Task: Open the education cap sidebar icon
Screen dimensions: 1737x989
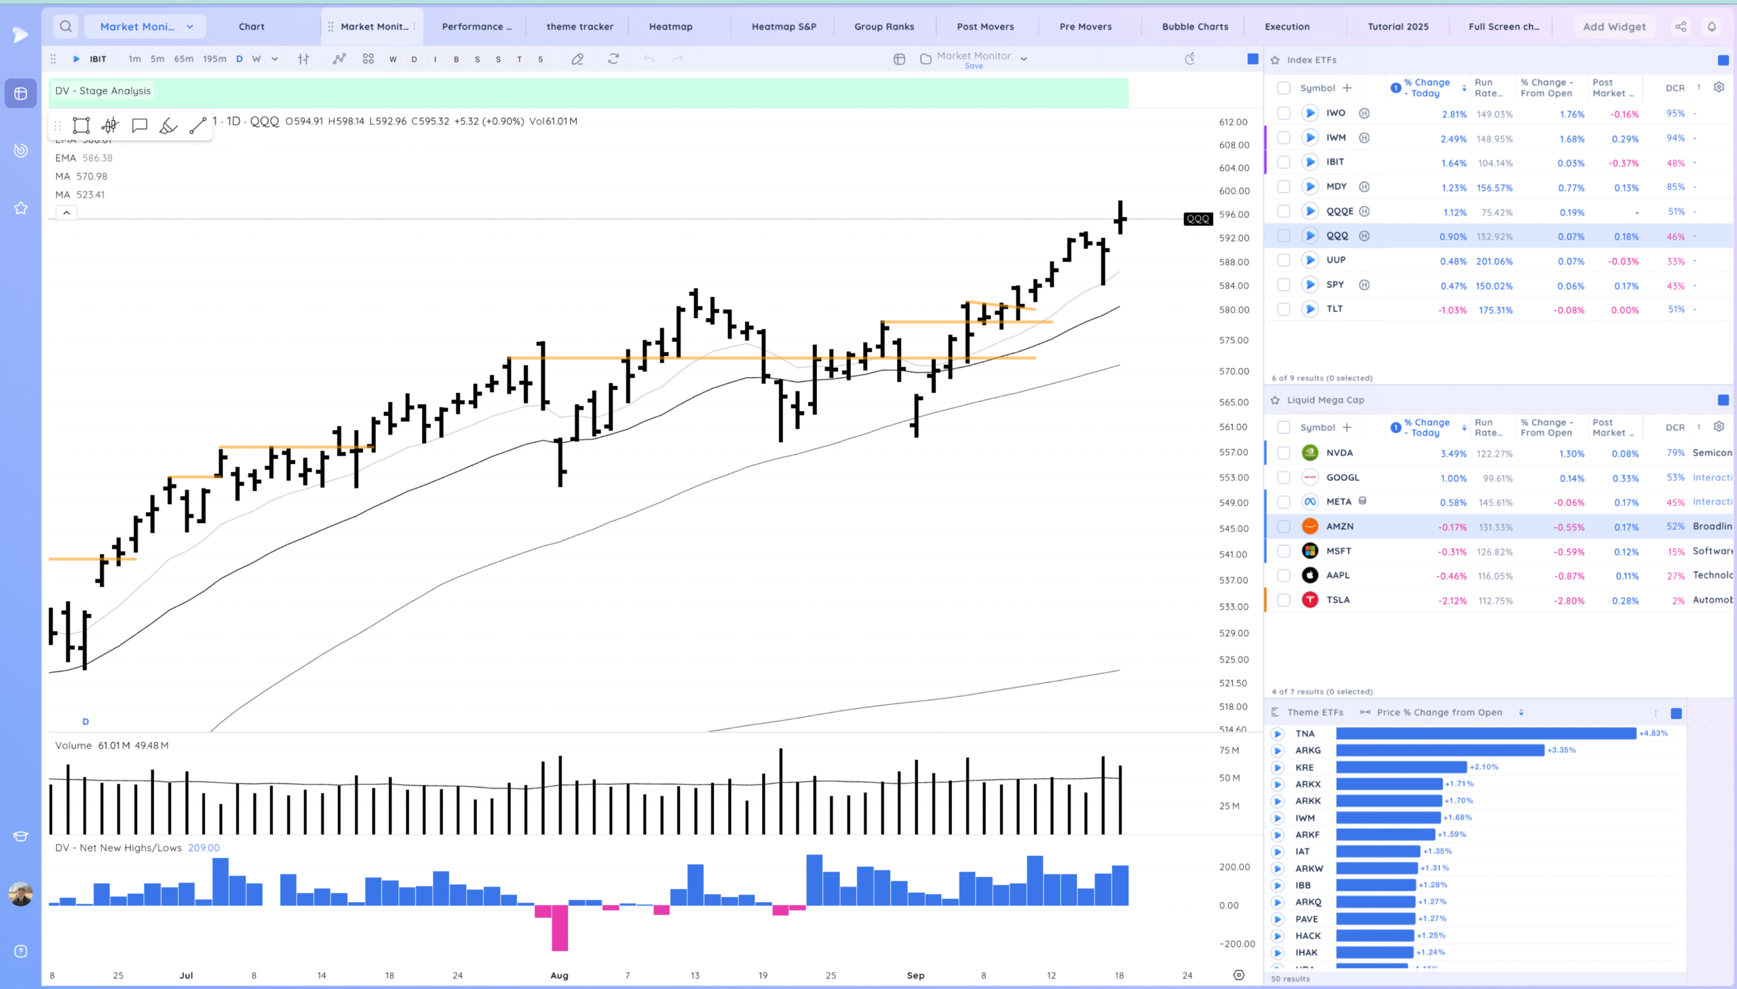Action: [x=20, y=836]
